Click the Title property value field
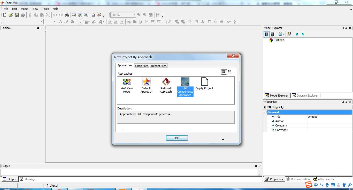The height and width of the screenshot is (190, 353). (x=329, y=117)
